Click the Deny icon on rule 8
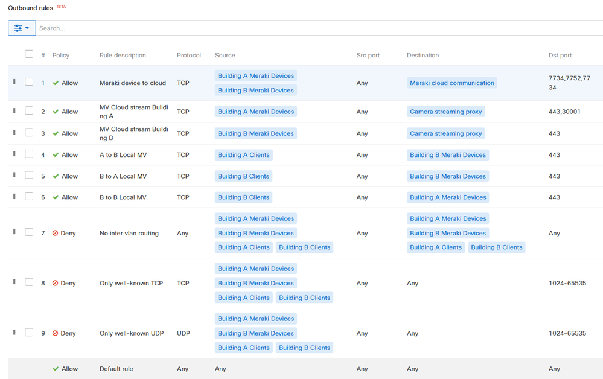 coord(56,283)
